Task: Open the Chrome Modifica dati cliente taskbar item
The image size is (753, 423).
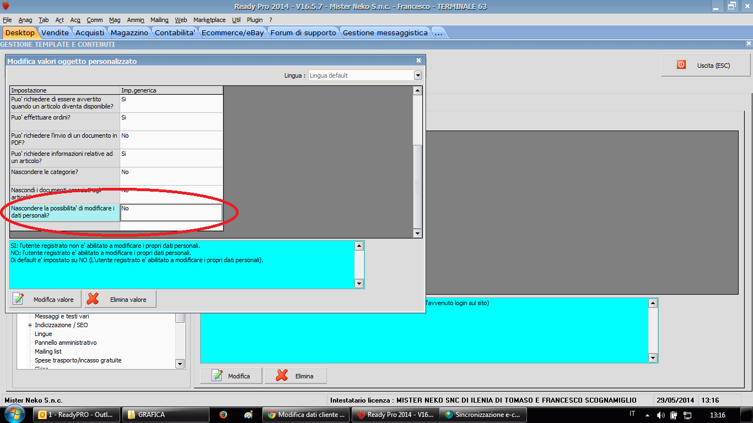Action: click(306, 415)
